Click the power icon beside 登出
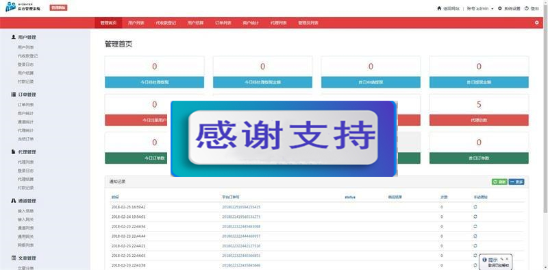This screenshot has width=548, height=270. [526, 8]
